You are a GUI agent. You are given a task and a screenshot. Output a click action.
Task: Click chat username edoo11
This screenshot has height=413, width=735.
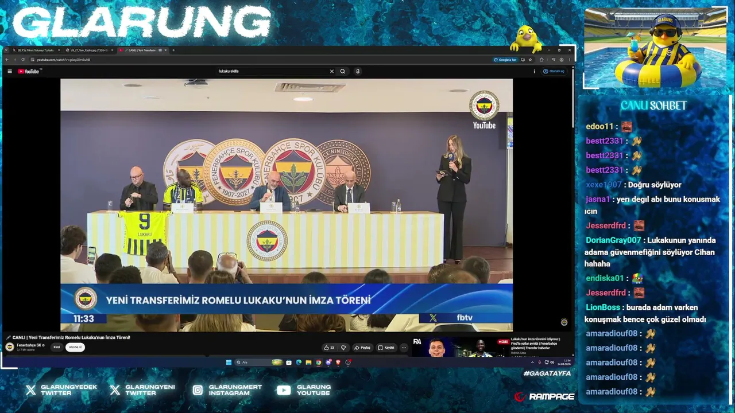point(600,126)
